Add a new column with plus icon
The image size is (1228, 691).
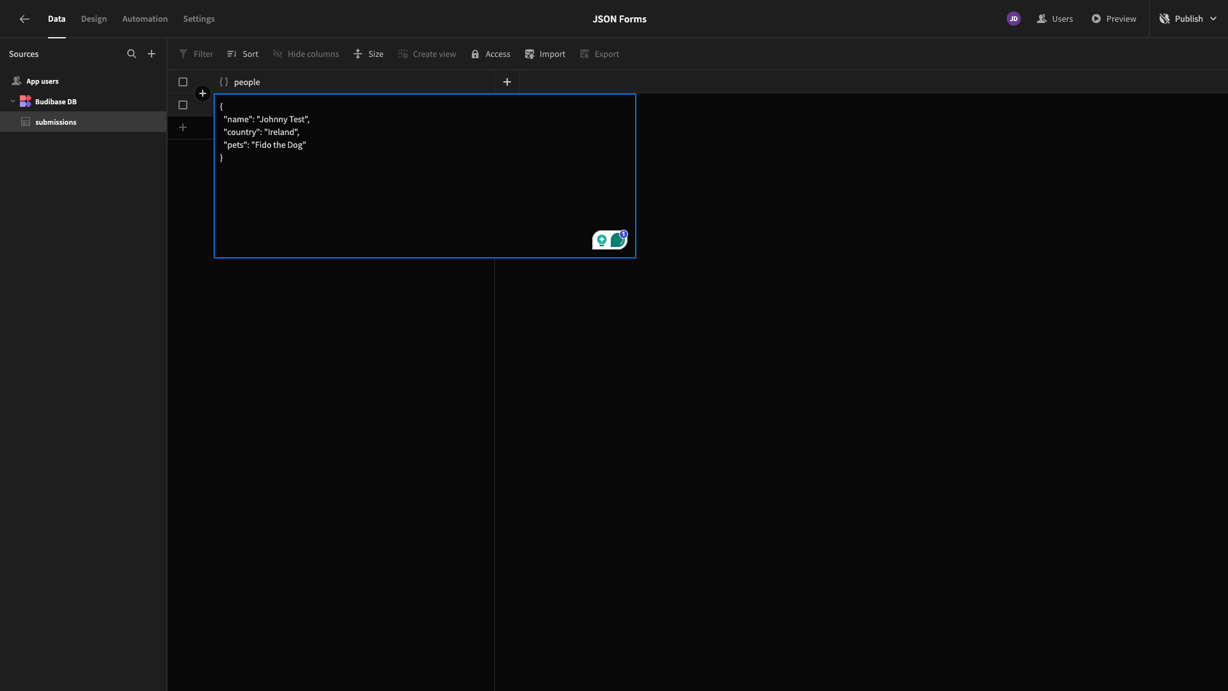pyautogui.click(x=507, y=82)
